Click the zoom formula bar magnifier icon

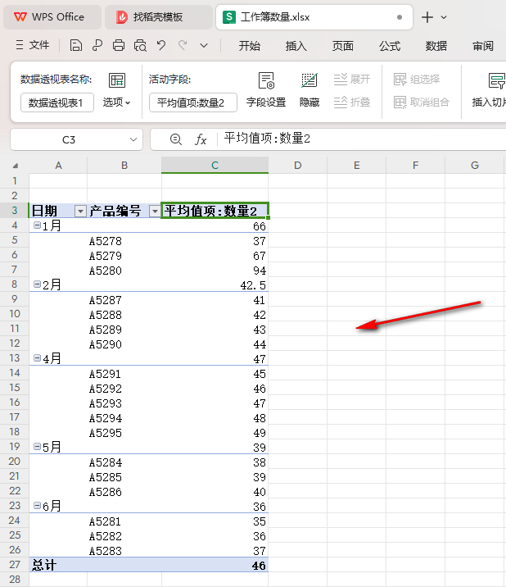tap(176, 139)
